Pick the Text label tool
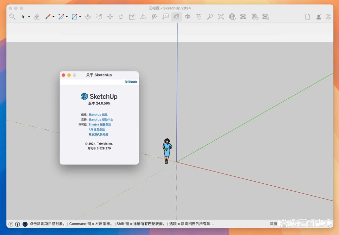Viewport: 339px width, 235px height. click(166, 17)
